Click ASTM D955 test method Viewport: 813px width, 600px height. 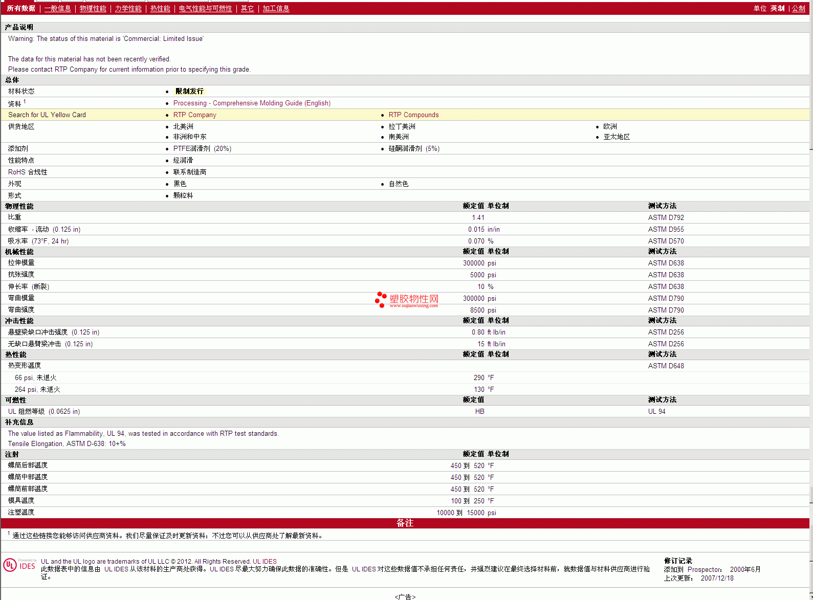pyautogui.click(x=666, y=229)
